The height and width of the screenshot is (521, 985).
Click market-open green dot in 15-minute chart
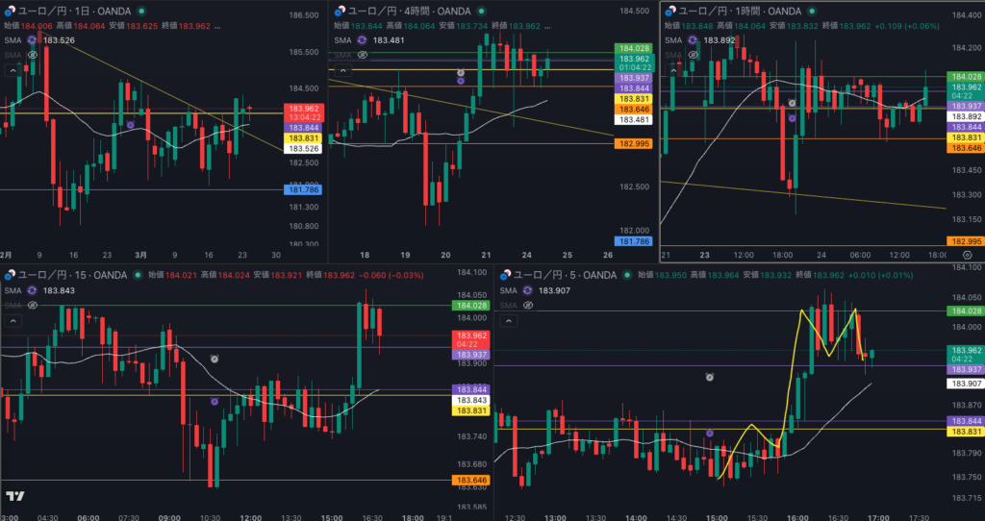(139, 276)
